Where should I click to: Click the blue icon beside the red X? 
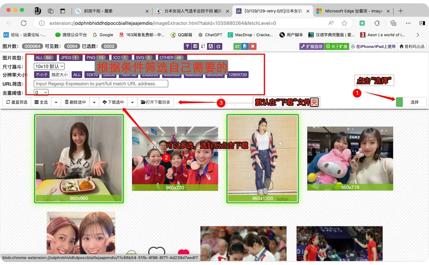(x=245, y=46)
